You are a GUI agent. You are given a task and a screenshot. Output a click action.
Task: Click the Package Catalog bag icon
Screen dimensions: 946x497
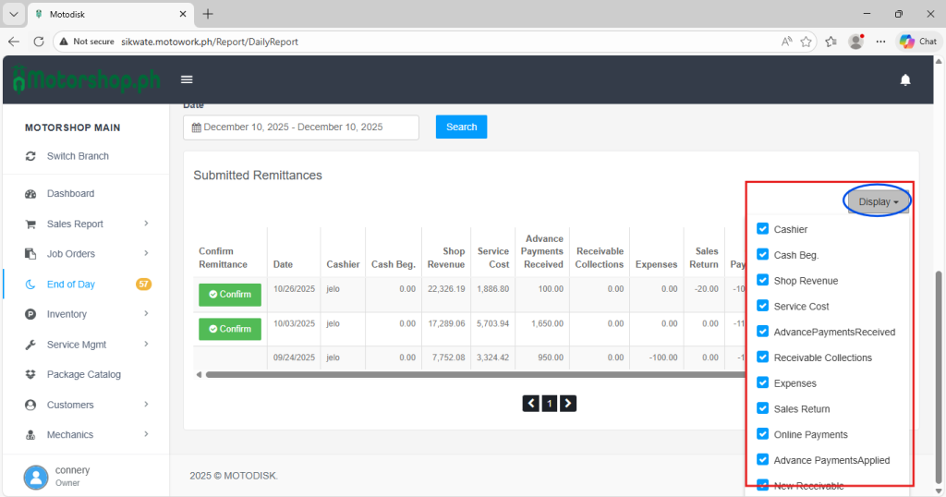point(30,375)
